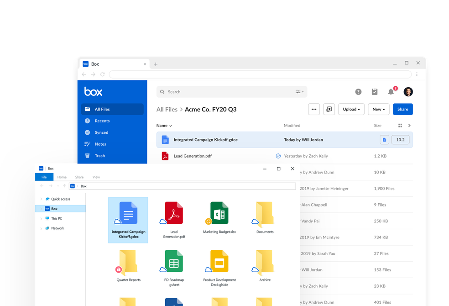Click the Explorer address path field

183,186
